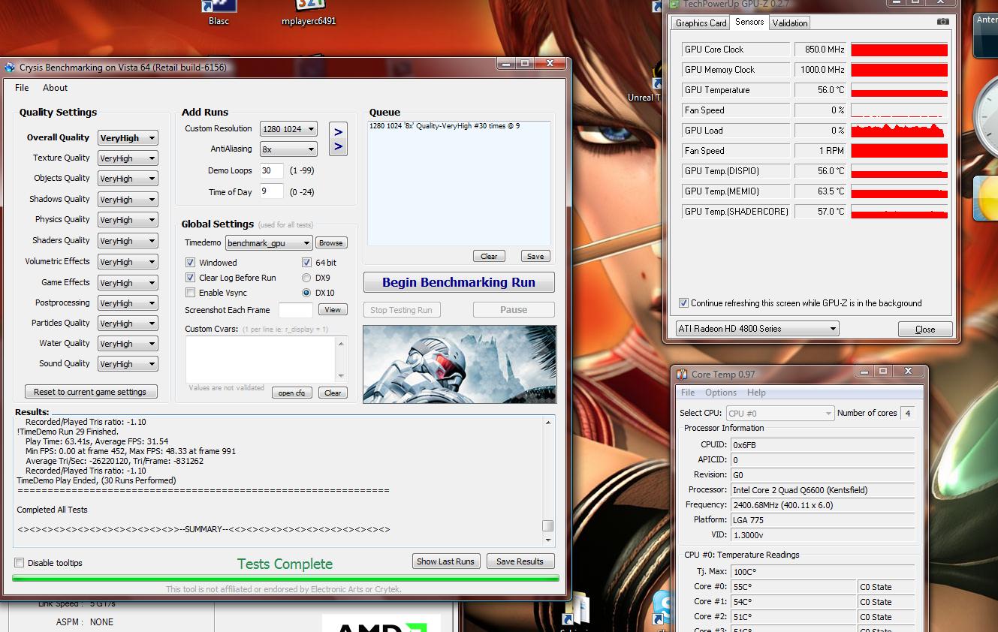Click Time of Day input field
This screenshot has height=632, width=998.
click(x=272, y=191)
